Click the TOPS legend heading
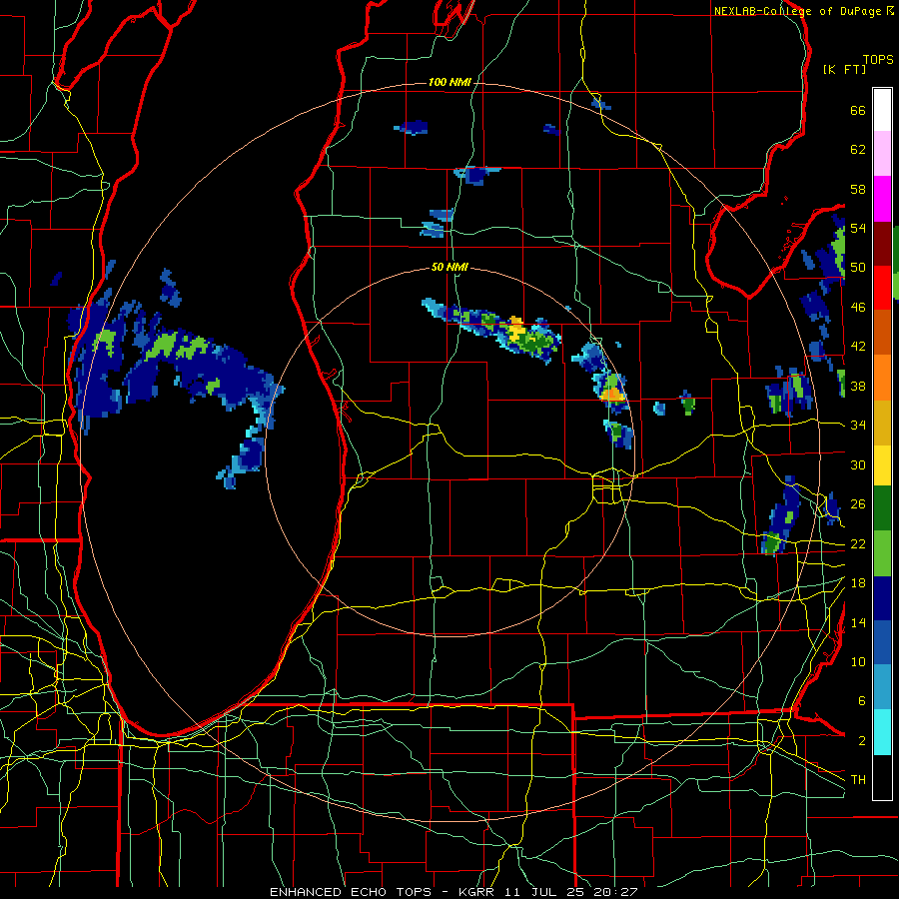Screen dimensions: 899x899 click(x=878, y=60)
